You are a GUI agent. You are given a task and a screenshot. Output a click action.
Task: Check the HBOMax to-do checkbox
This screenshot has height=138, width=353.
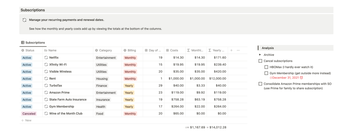(266, 67)
